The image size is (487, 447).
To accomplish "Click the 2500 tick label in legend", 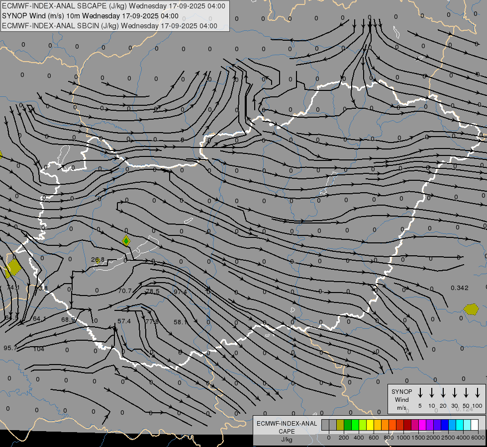I will pos(448,438).
